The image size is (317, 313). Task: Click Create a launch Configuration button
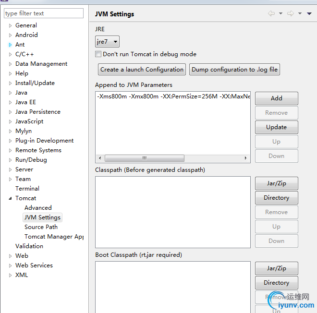142,70
